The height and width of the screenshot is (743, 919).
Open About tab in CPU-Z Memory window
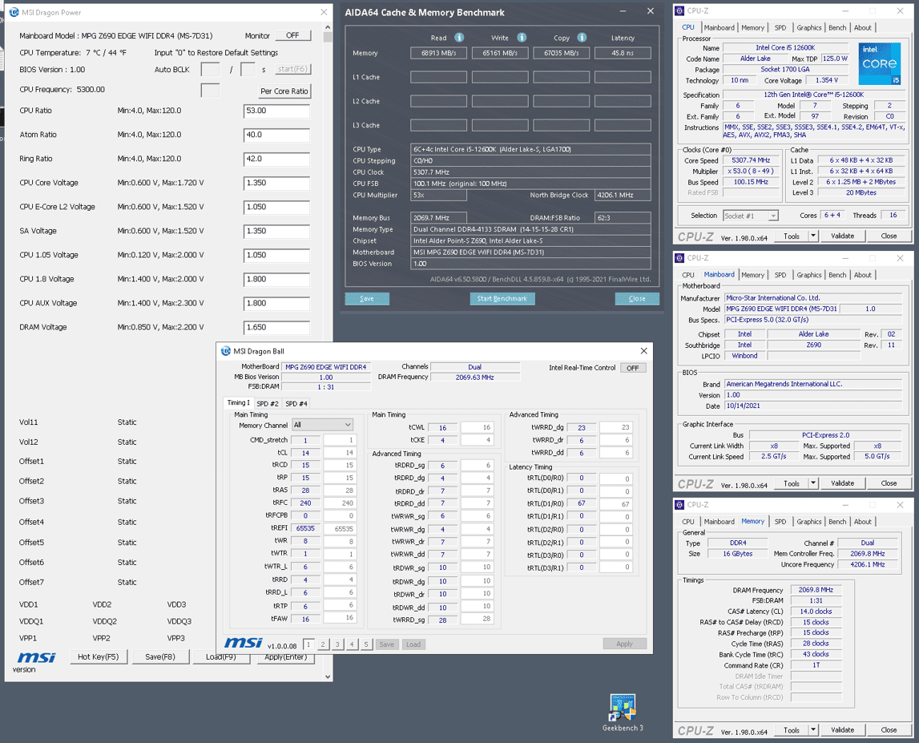(863, 522)
